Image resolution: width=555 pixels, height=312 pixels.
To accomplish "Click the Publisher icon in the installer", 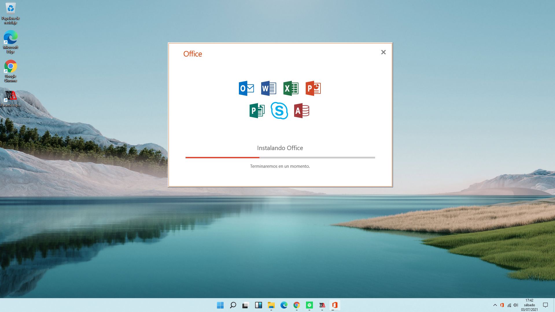I will click(x=257, y=111).
